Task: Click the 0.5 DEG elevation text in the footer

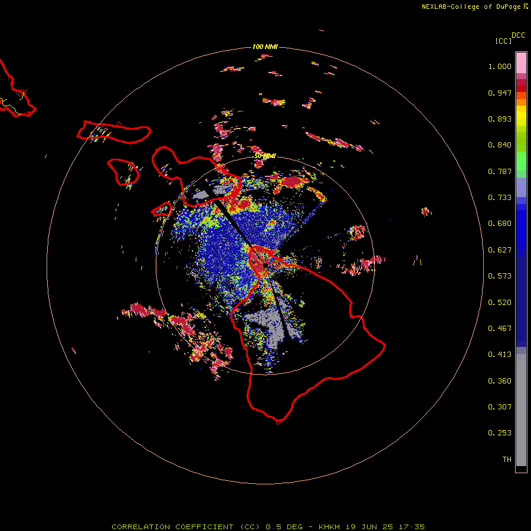Action: click(x=285, y=527)
